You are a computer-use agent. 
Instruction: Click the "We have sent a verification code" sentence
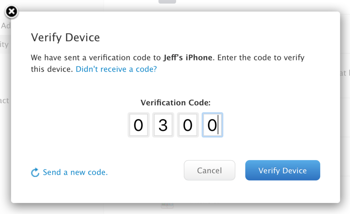coord(96,57)
